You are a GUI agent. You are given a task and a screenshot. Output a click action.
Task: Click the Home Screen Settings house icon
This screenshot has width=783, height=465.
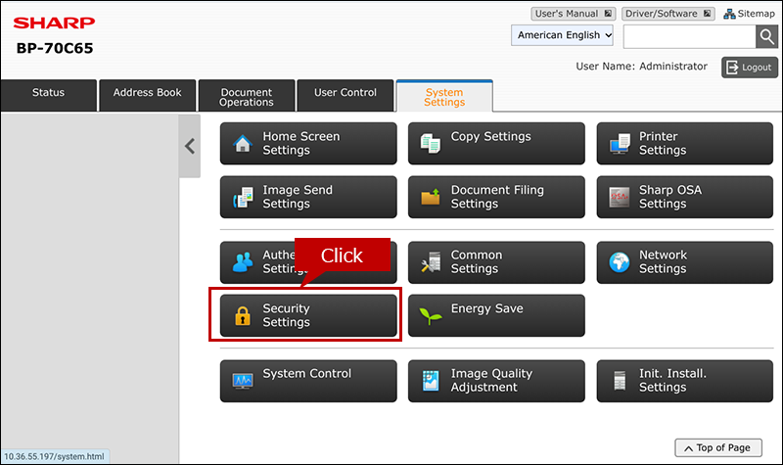coord(243,144)
